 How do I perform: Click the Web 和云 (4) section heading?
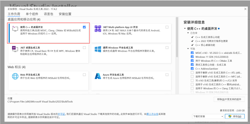pos(17,67)
